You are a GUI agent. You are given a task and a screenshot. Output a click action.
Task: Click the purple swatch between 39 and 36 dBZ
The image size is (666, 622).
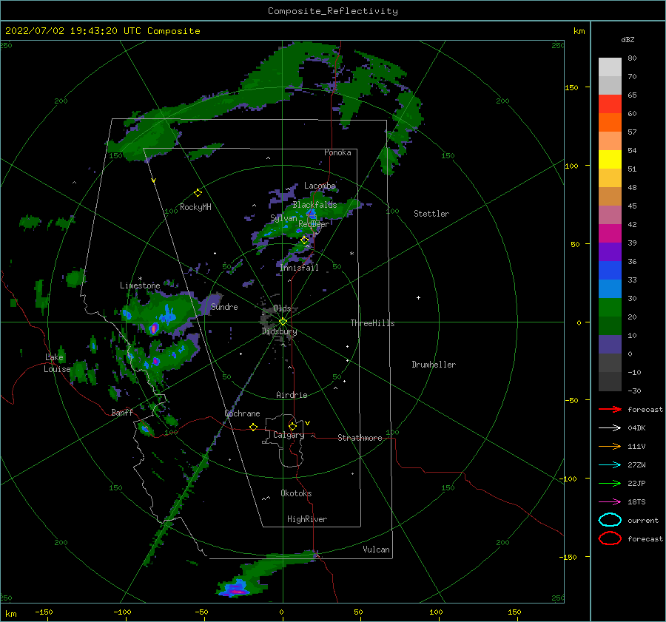coord(610,252)
